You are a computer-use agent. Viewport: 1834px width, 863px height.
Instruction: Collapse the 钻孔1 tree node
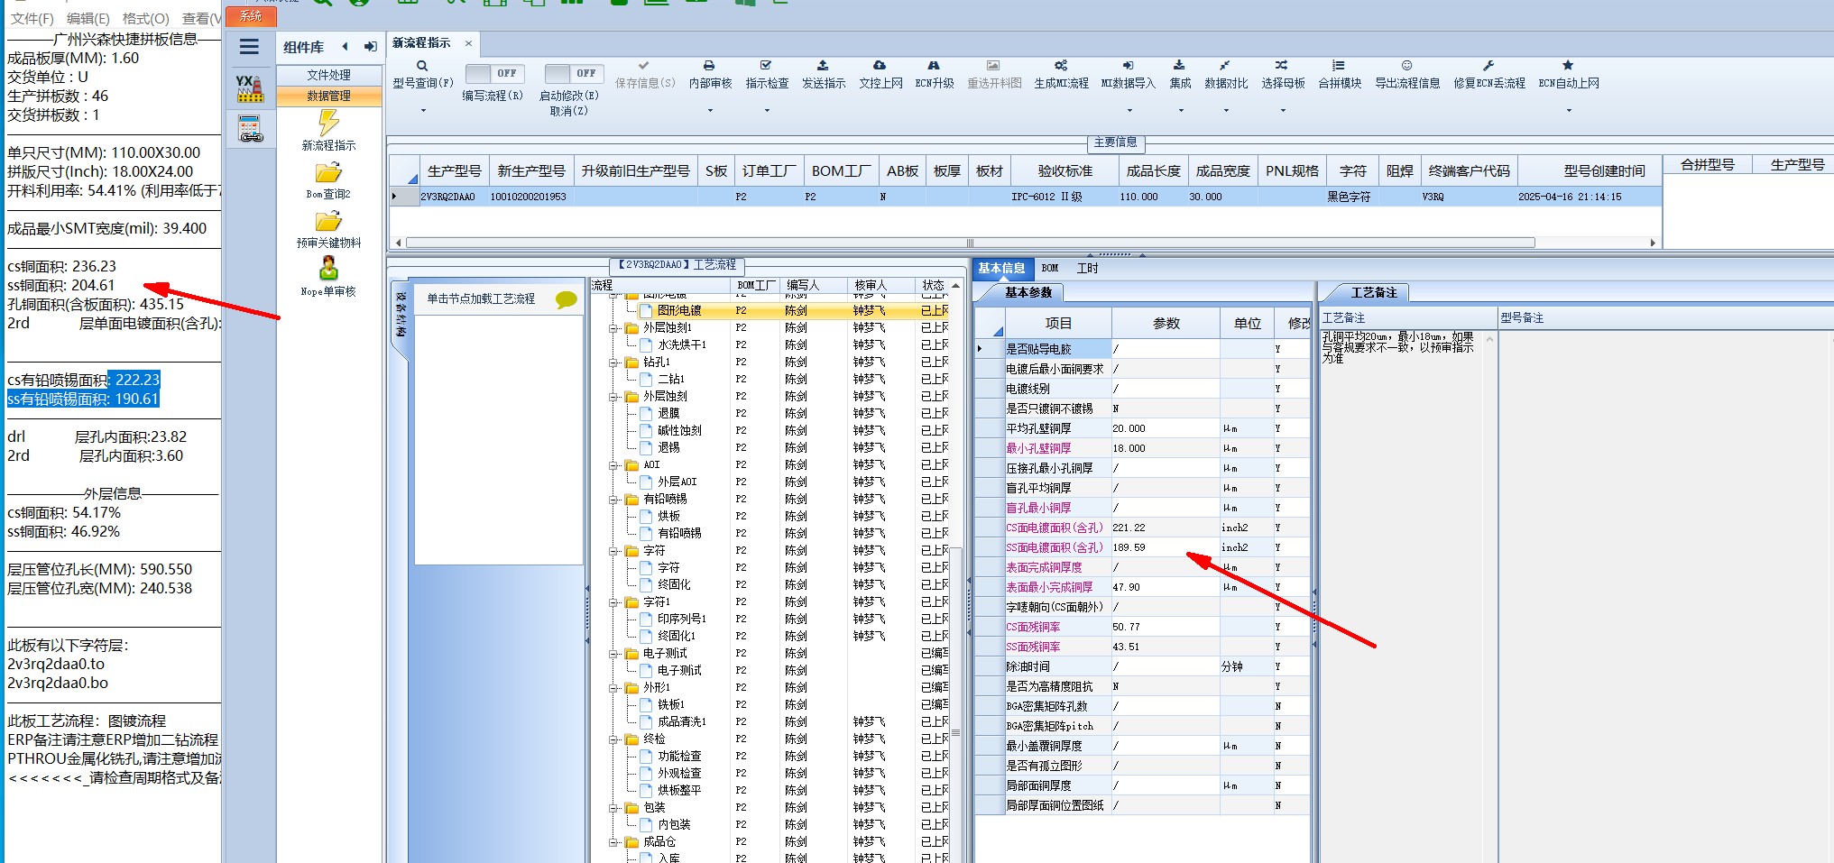pyautogui.click(x=613, y=363)
